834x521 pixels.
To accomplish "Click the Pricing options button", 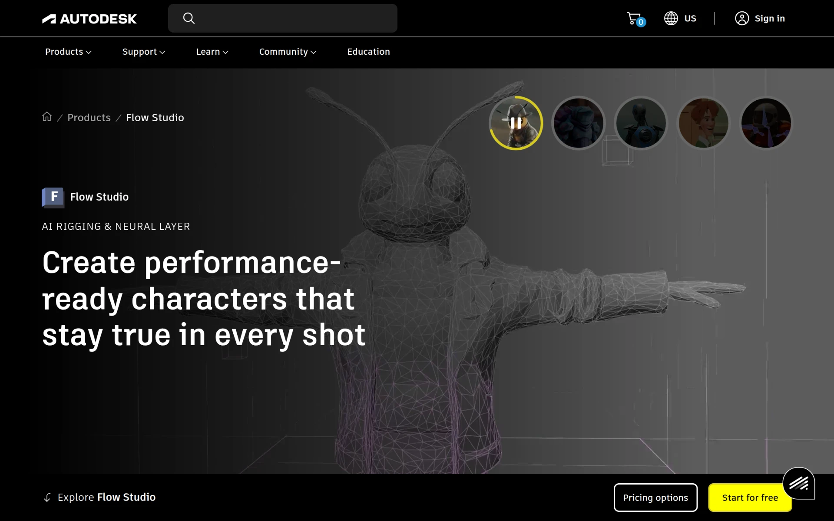I will pos(655,498).
